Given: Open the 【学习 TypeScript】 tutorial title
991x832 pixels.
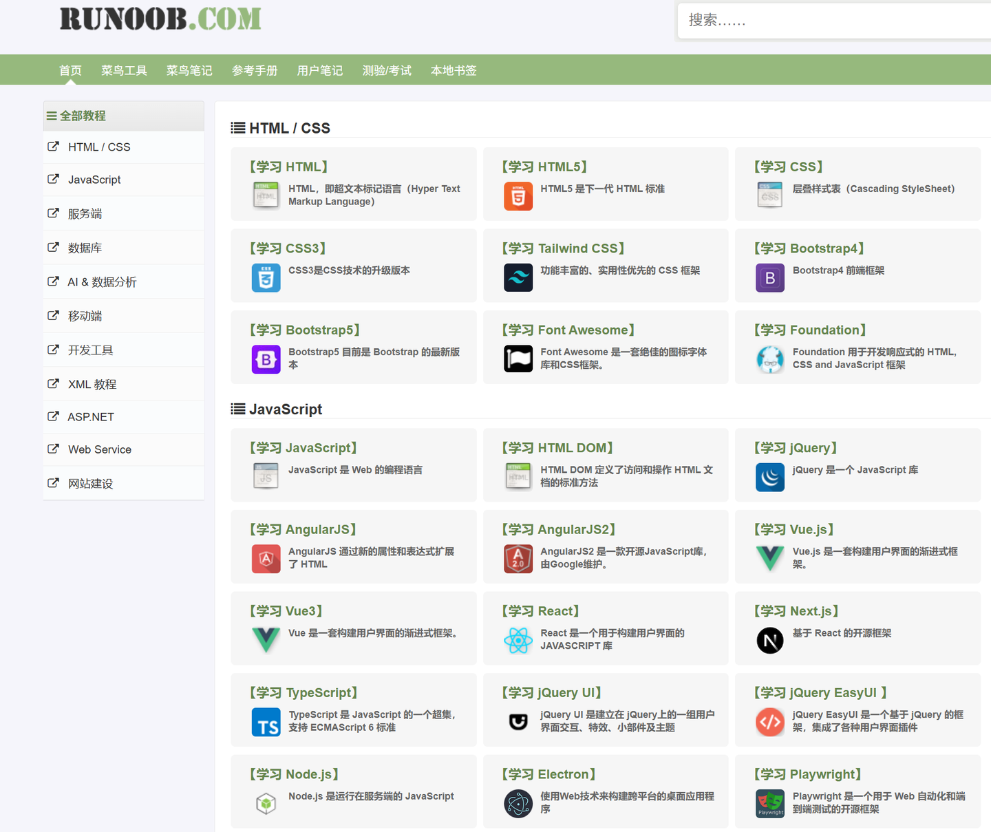Looking at the screenshot, I should [x=303, y=693].
